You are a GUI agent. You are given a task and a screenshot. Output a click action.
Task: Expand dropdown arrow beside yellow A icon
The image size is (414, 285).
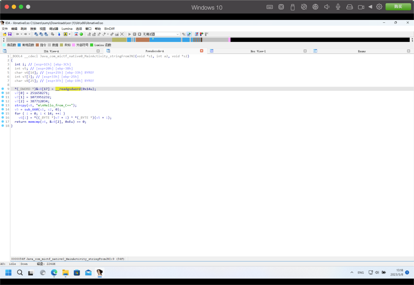tap(70, 34)
